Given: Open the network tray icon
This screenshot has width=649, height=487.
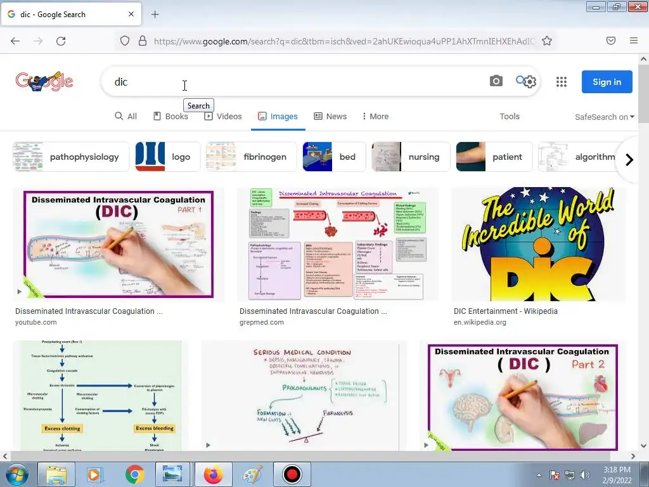Looking at the screenshot, I should (x=570, y=475).
